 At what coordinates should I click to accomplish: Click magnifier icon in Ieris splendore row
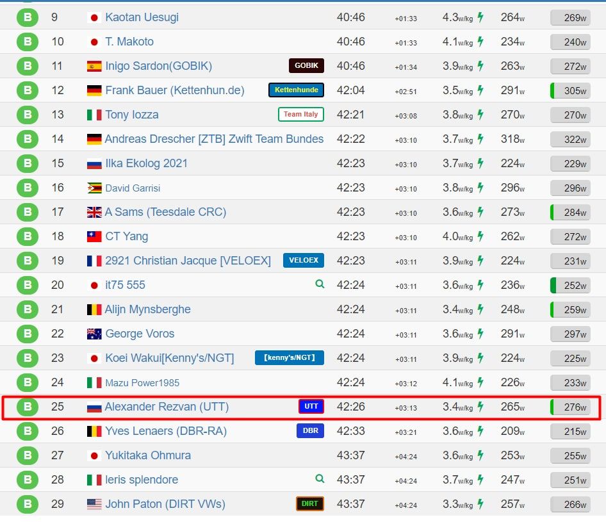pos(320,478)
